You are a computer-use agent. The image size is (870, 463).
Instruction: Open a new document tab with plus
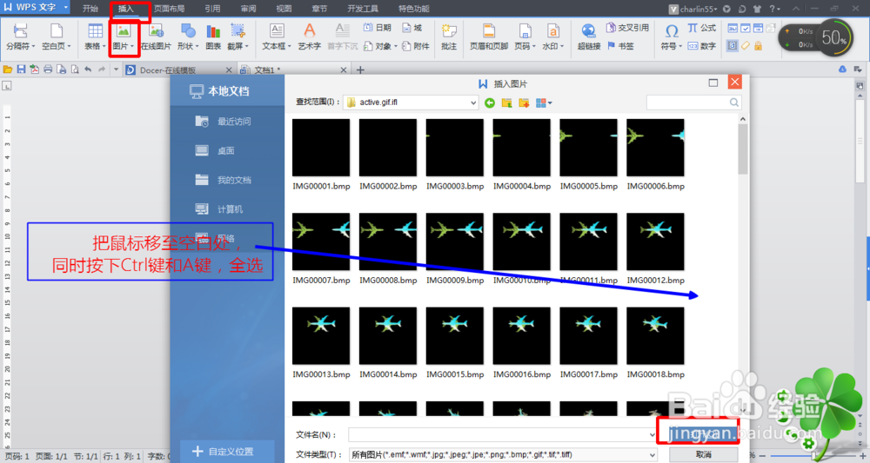(360, 69)
